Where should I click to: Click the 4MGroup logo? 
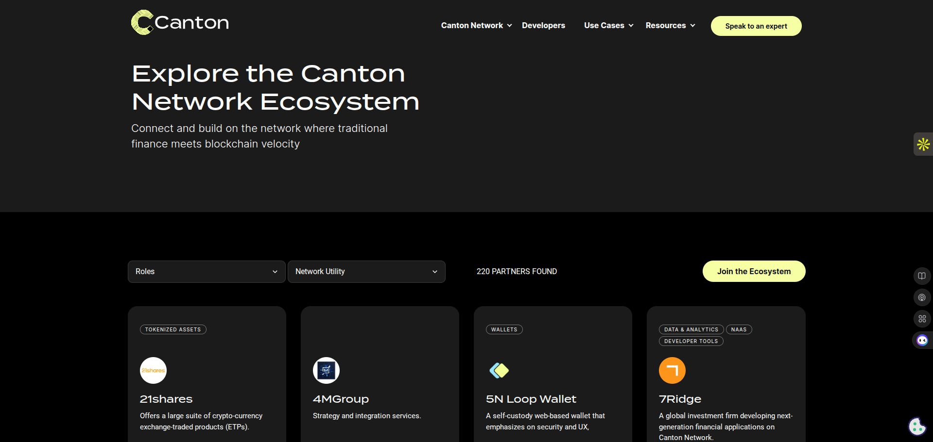326,370
